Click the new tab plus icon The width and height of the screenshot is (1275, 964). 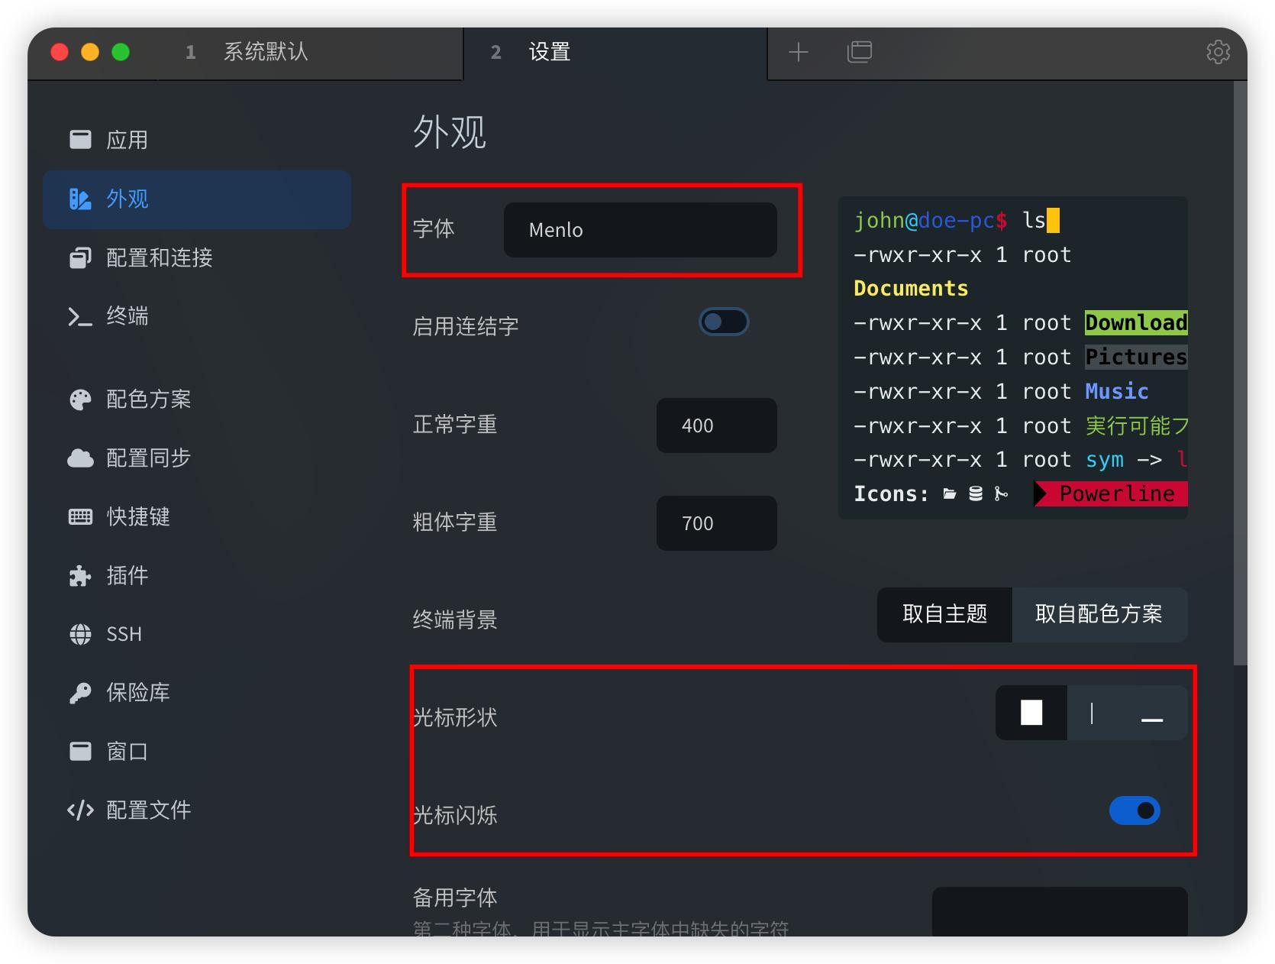pyautogui.click(x=798, y=52)
